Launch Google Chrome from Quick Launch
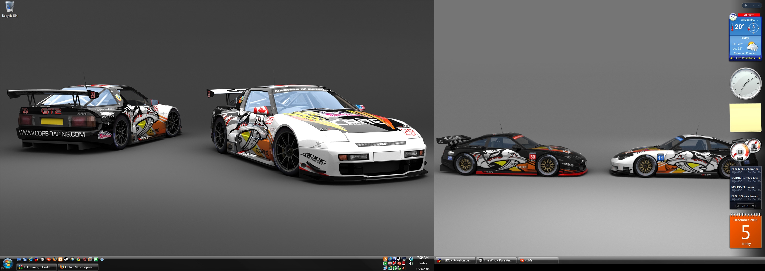The width and height of the screenshot is (765, 271). (78, 259)
